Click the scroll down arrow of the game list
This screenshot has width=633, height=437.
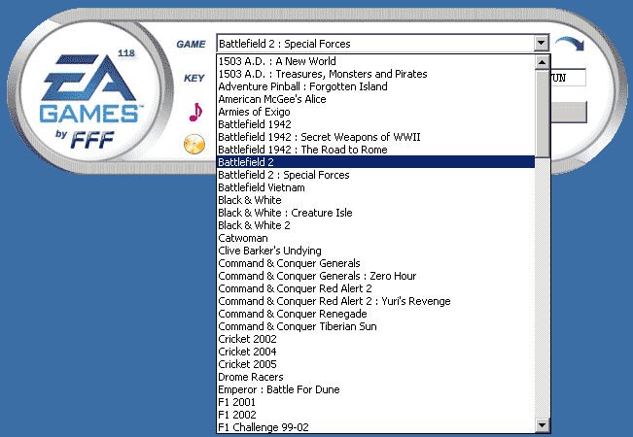pos(542,425)
